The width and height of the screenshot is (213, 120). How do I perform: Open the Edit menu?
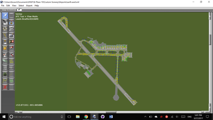(8, 5)
